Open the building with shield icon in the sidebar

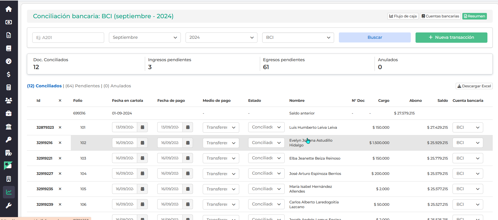9,153
